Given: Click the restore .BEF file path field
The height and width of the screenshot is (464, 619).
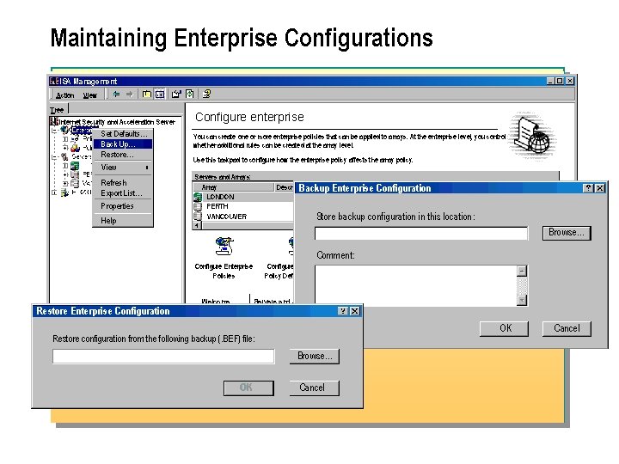Looking at the screenshot, I should tap(163, 357).
